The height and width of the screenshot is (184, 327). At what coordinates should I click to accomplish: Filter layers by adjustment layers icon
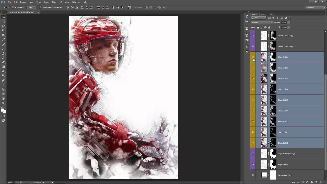click(x=273, y=18)
